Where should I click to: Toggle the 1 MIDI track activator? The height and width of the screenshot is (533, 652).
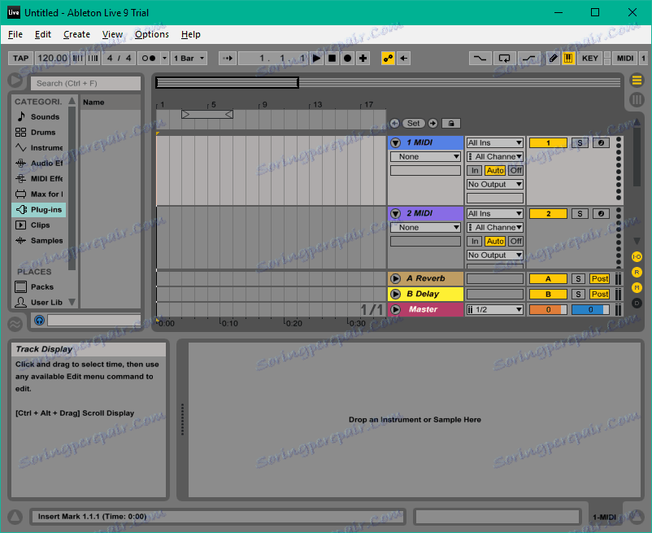click(548, 142)
